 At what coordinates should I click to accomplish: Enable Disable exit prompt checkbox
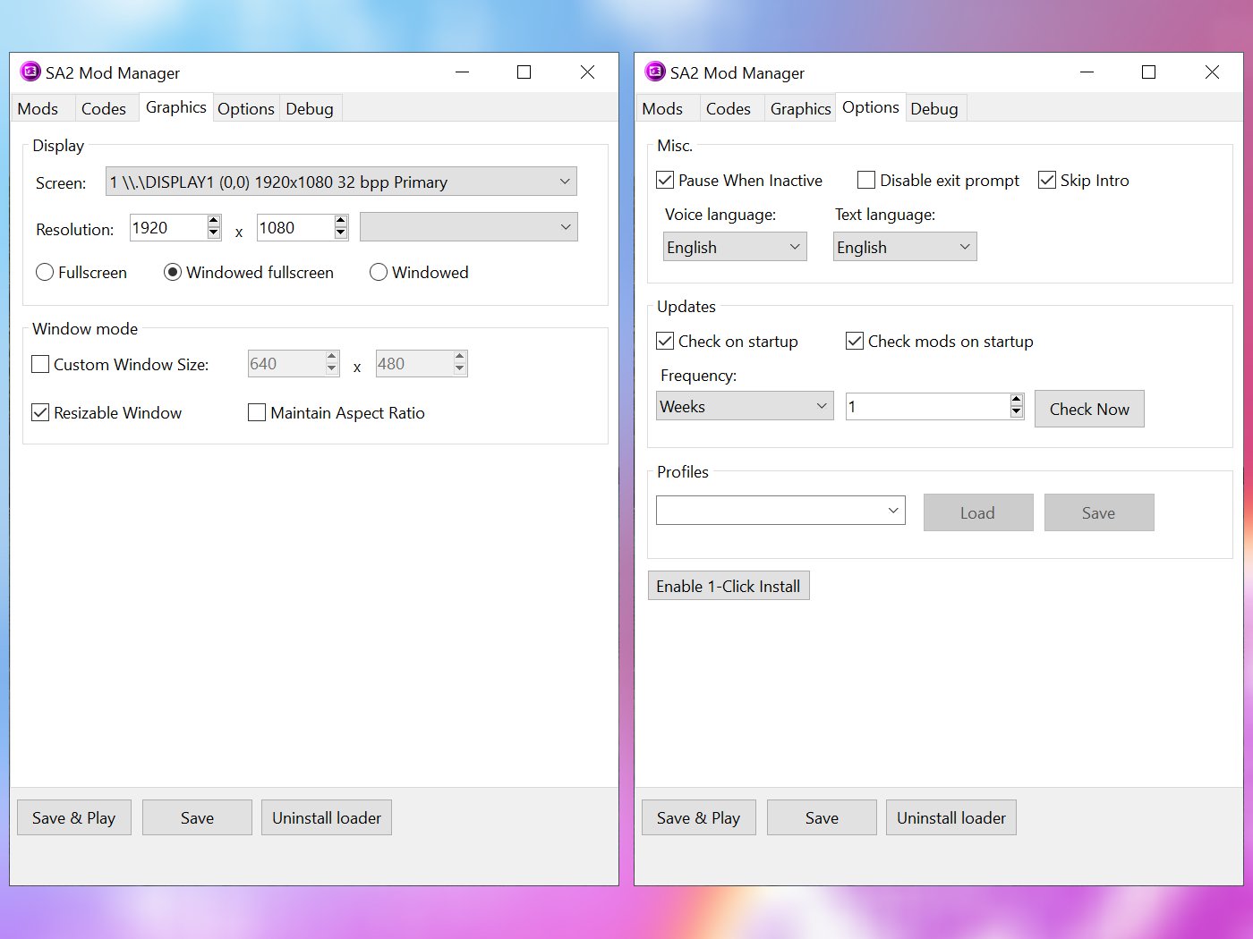coord(939,180)
